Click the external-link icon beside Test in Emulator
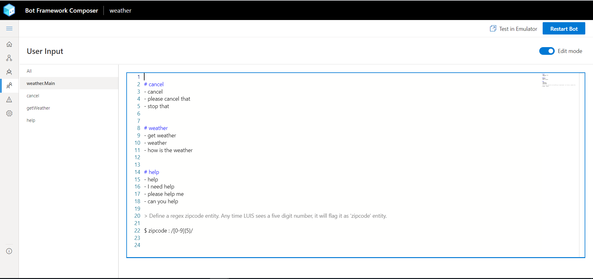Viewport: 593px width, 279px height. tap(493, 28)
